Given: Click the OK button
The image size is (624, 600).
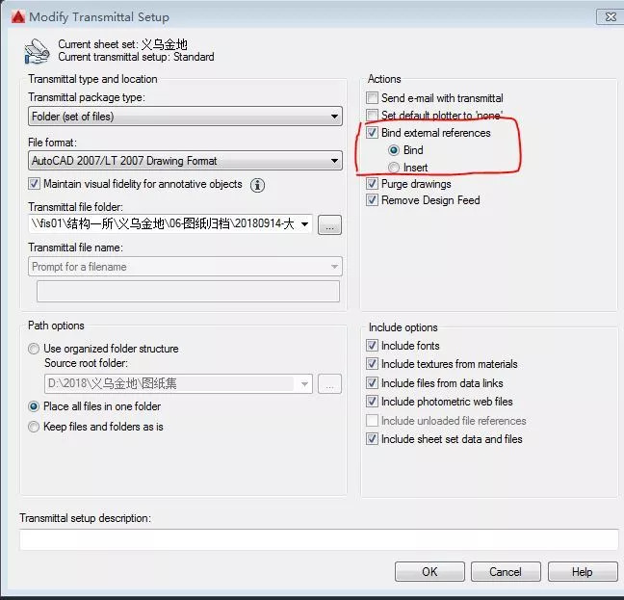Looking at the screenshot, I should (x=429, y=571).
